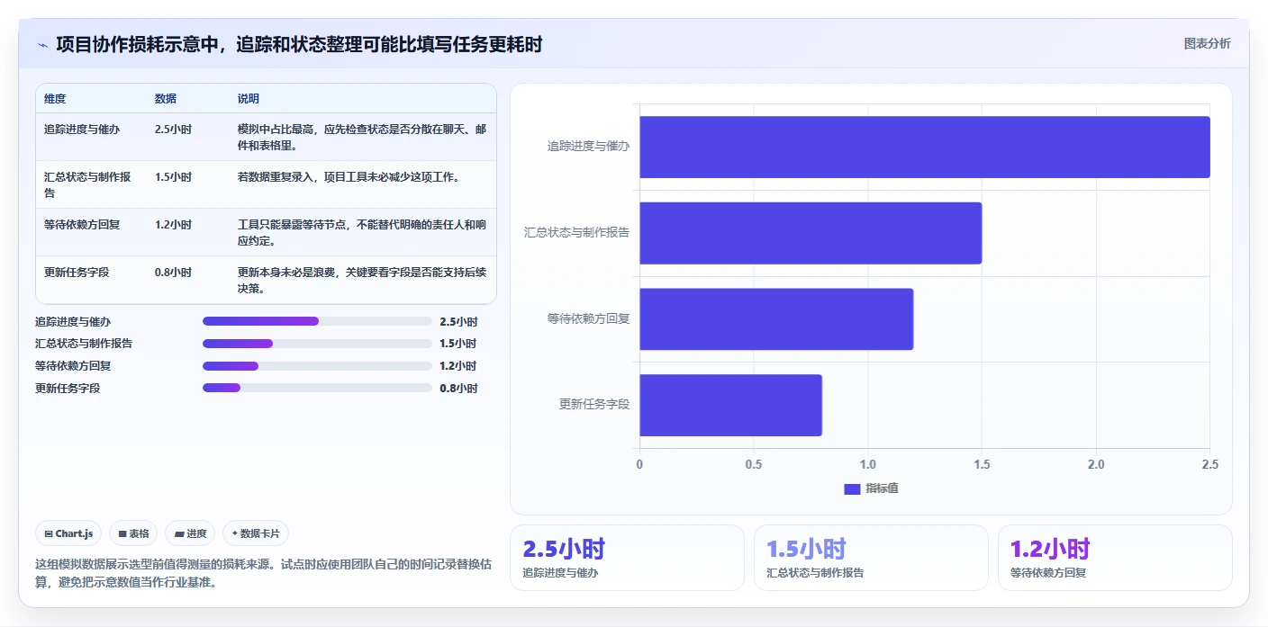The image size is (1268, 627).
Task: Click the 维度 table column header
Action: tap(55, 99)
